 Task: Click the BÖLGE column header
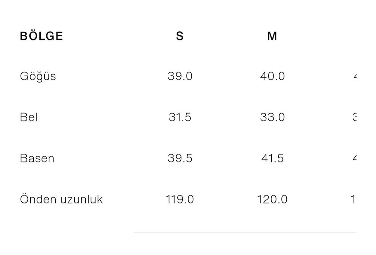41,36
